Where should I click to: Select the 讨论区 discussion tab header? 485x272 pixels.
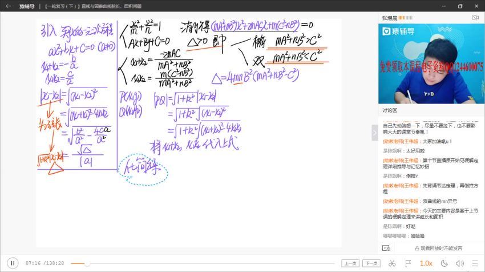point(390,110)
